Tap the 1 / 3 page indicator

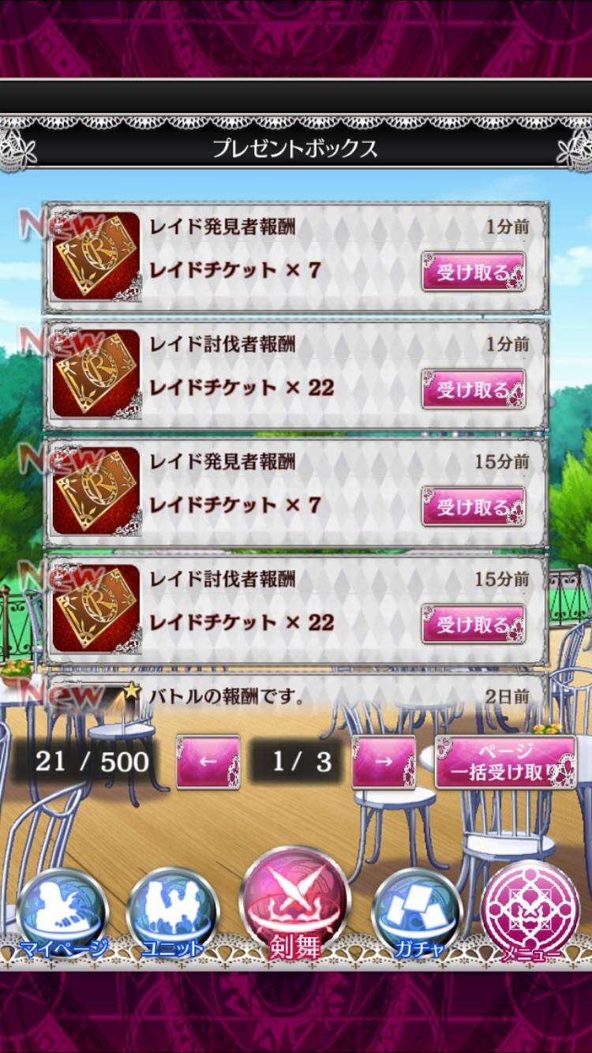[295, 762]
